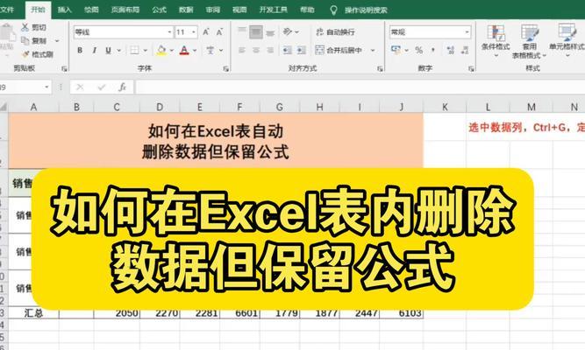The image size is (585, 350).
Task: Set bottom vertical alignment
Action: pos(270,32)
